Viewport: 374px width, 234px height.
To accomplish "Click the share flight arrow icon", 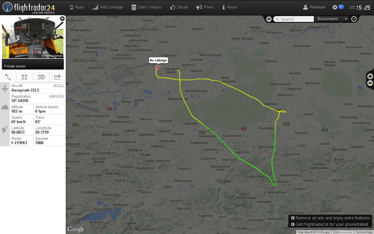I will point(57,77).
